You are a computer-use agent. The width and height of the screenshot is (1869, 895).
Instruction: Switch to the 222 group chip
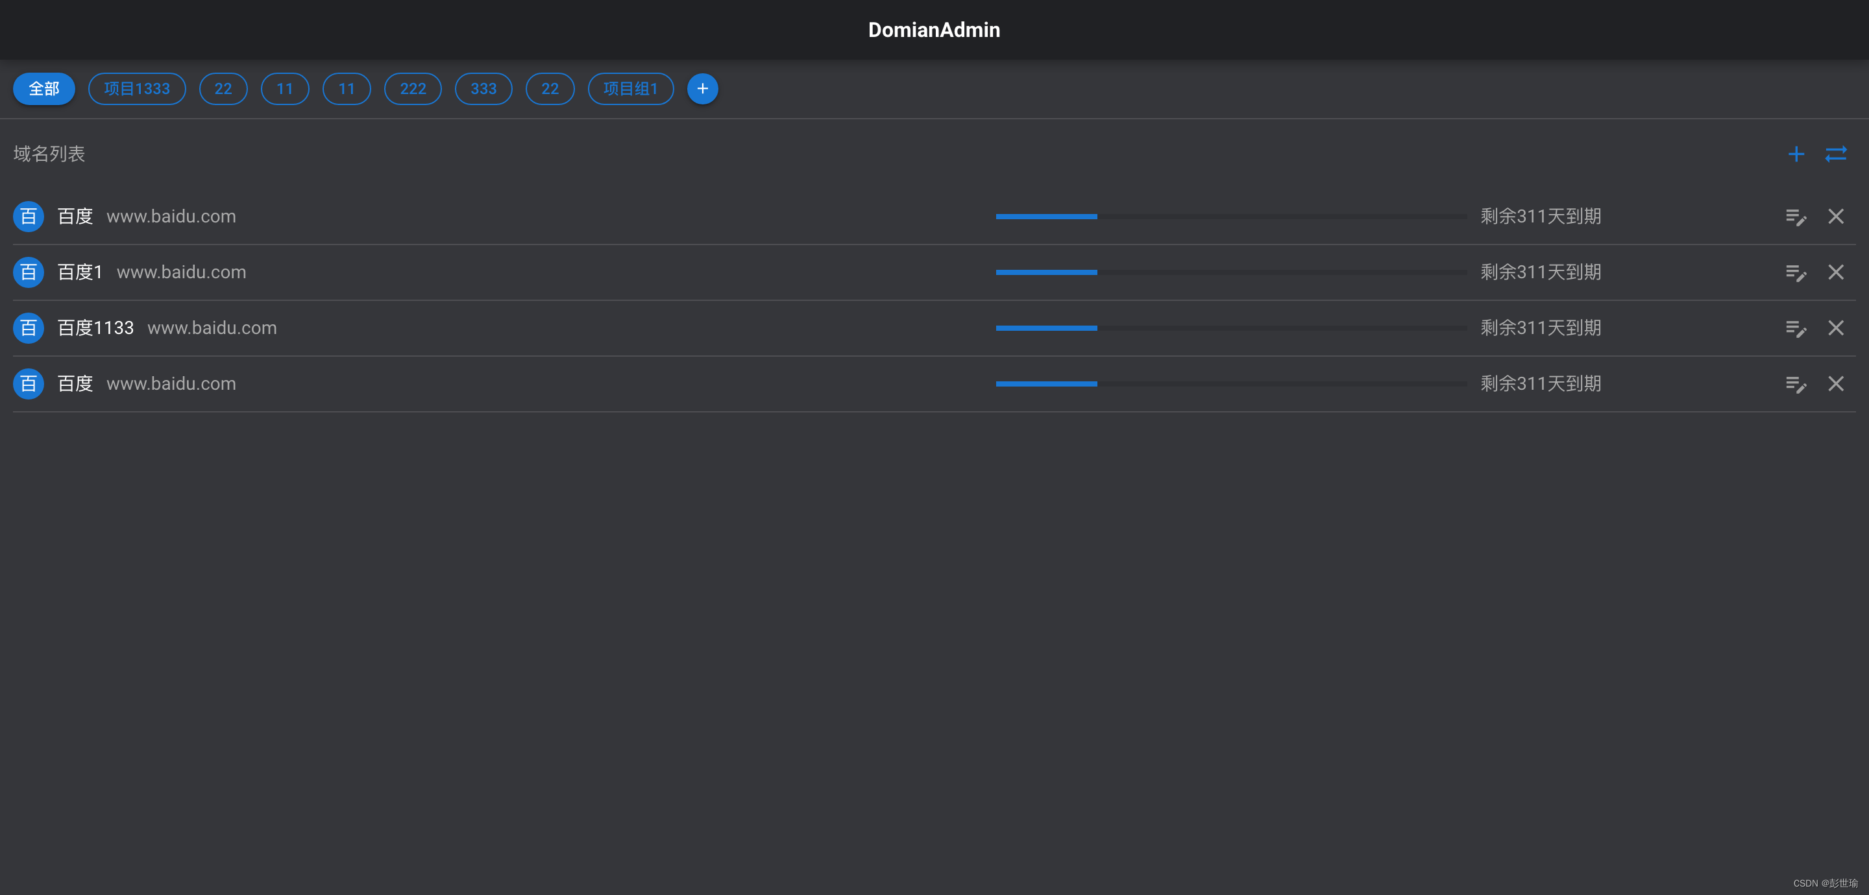(x=412, y=88)
